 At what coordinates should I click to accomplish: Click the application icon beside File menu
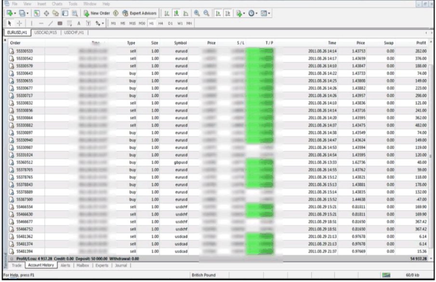click(6, 4)
